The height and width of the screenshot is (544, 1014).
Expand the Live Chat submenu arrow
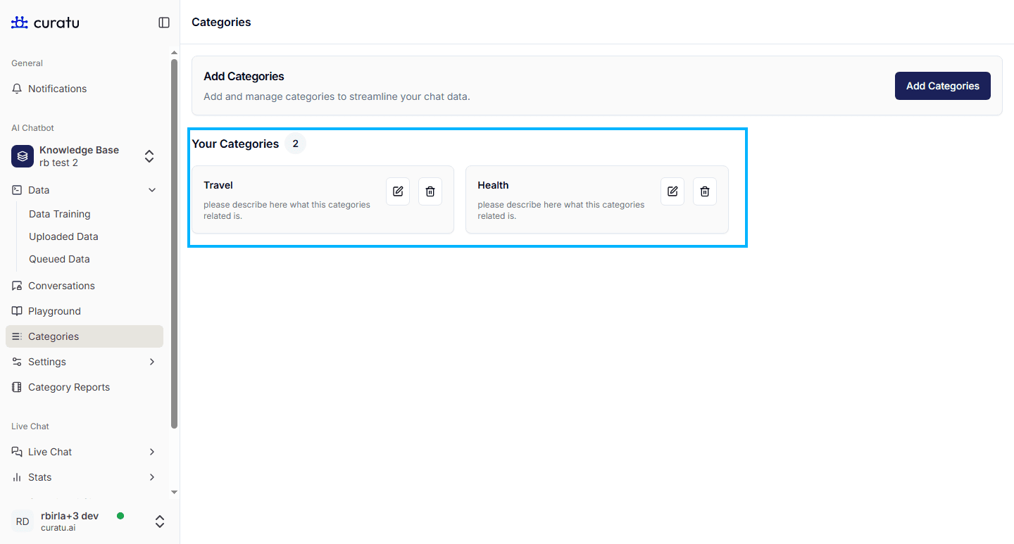[x=152, y=452]
